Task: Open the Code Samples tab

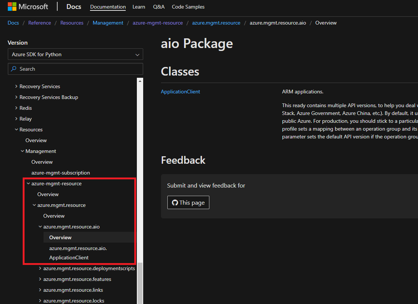Action: click(188, 7)
